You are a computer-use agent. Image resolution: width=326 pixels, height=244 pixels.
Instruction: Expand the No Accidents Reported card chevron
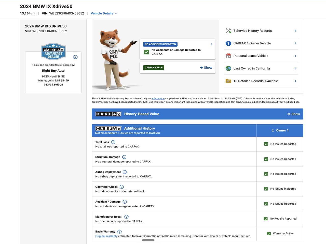pyautogui.click(x=211, y=44)
